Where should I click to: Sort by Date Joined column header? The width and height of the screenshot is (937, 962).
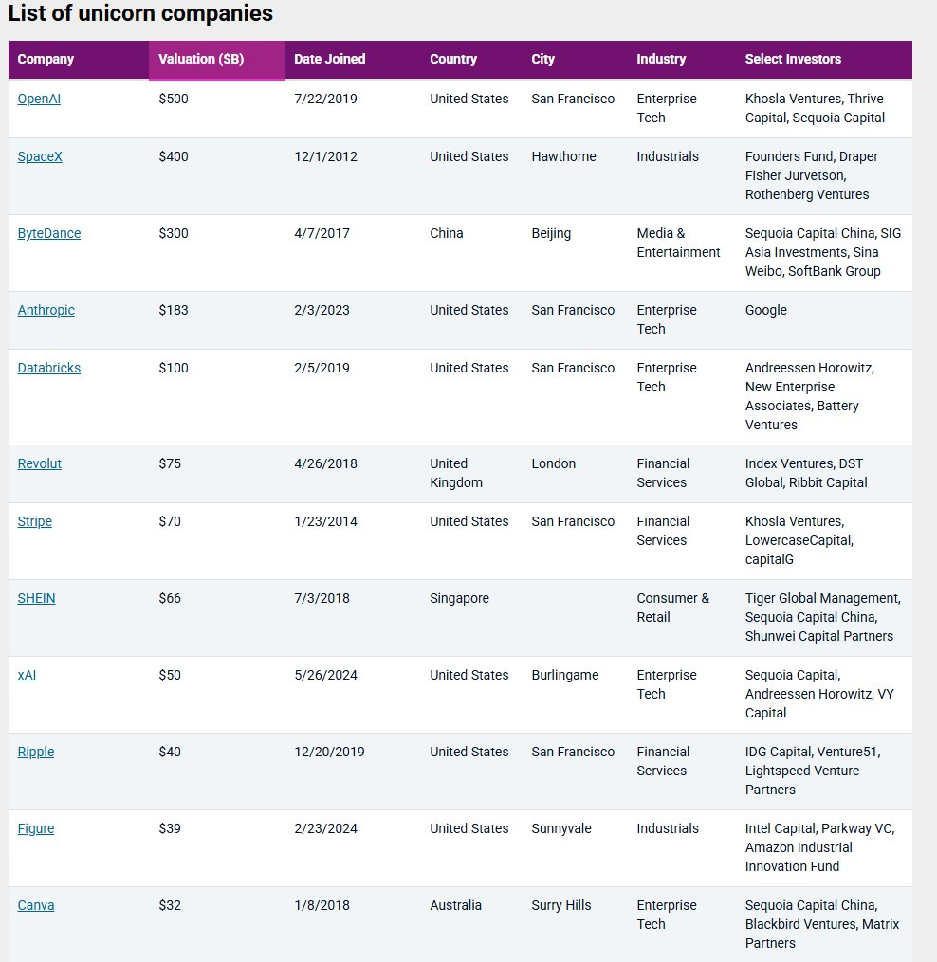coord(329,59)
